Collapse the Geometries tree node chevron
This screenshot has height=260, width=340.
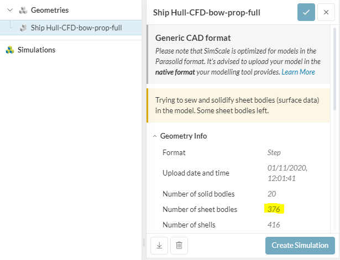click(9, 10)
